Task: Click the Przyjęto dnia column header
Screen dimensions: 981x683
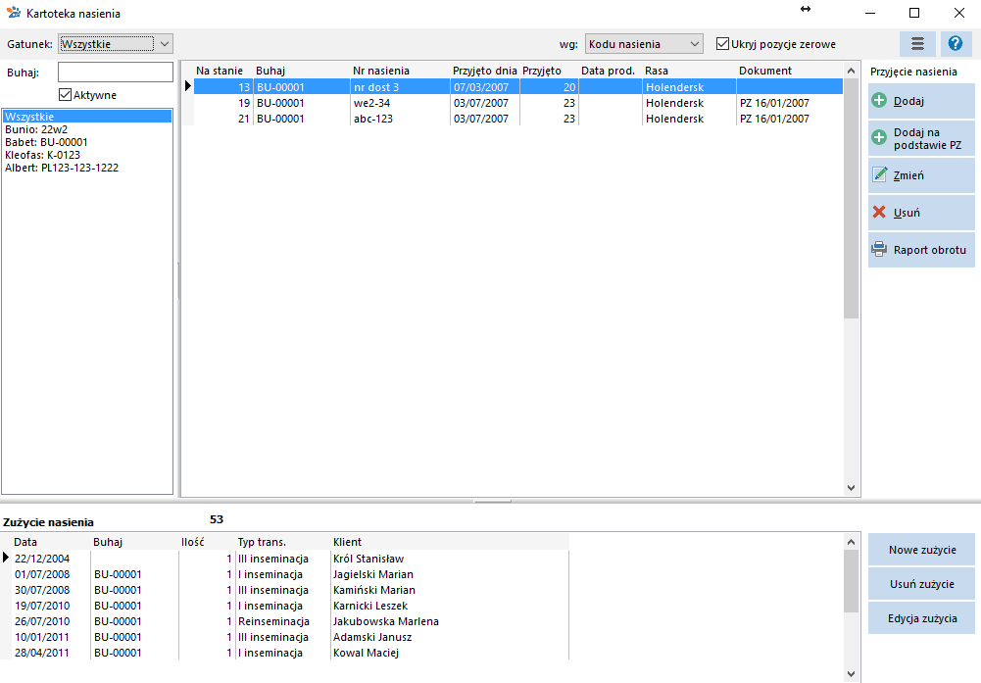Action: click(485, 71)
